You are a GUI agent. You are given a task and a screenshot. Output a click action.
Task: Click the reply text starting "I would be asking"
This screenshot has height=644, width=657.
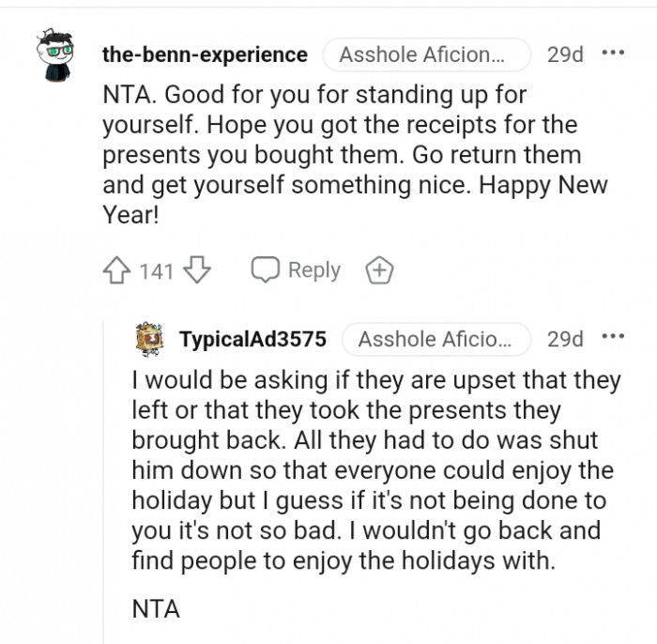click(x=375, y=469)
